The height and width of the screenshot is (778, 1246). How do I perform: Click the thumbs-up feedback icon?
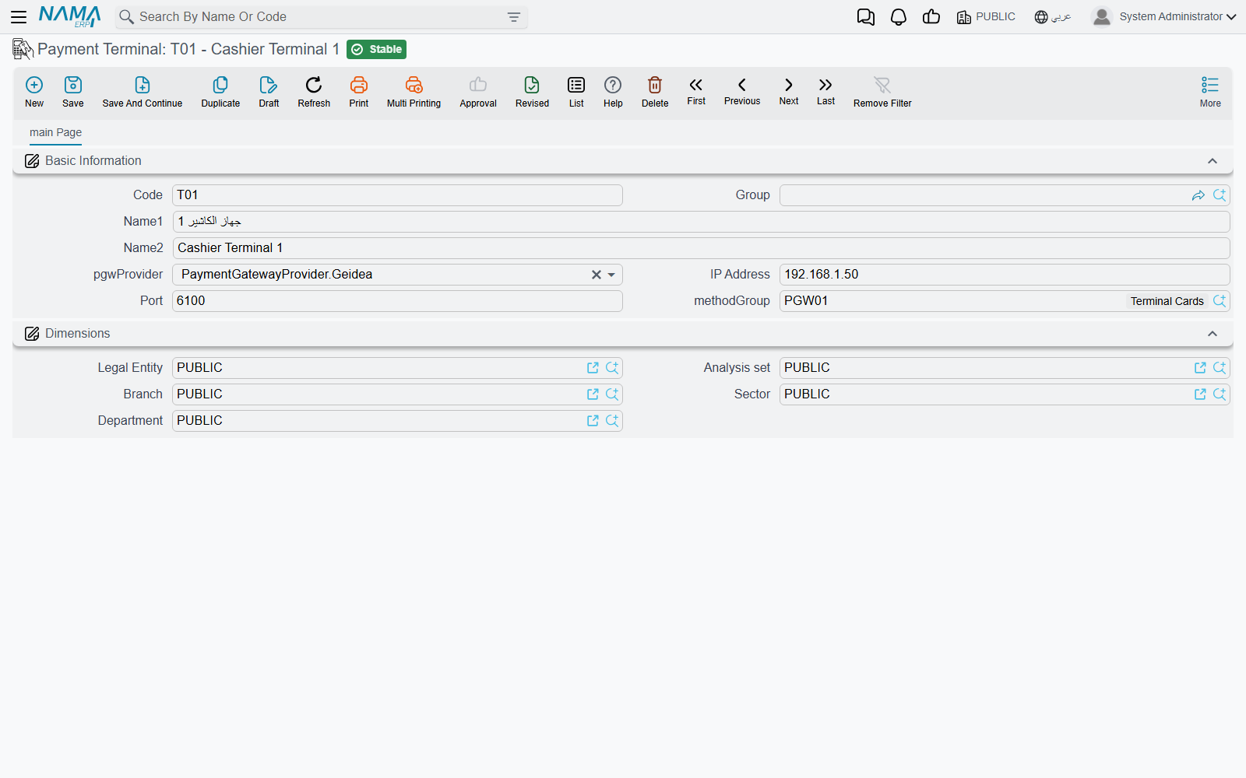tap(931, 16)
